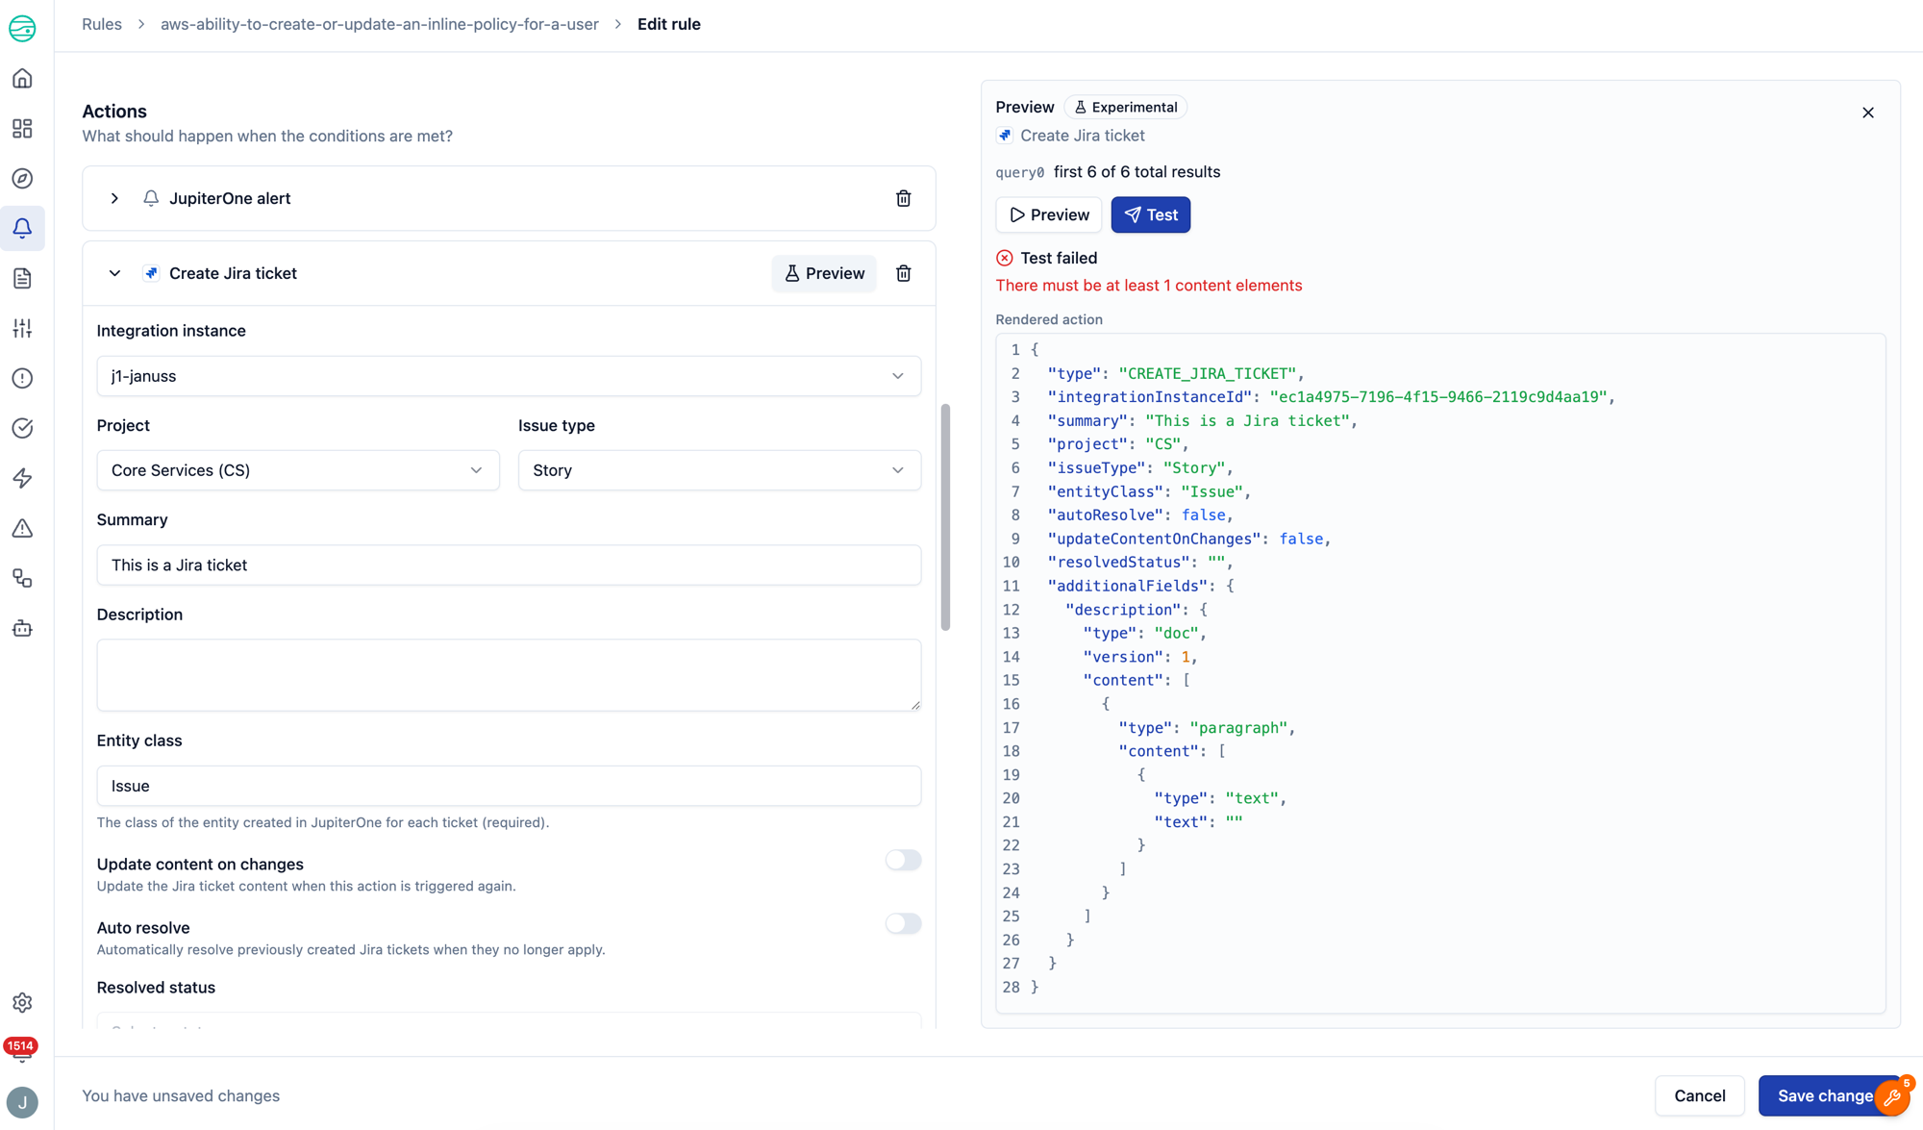Open notifications with the 1514 badge
This screenshot has width=1923, height=1130.
click(21, 1050)
